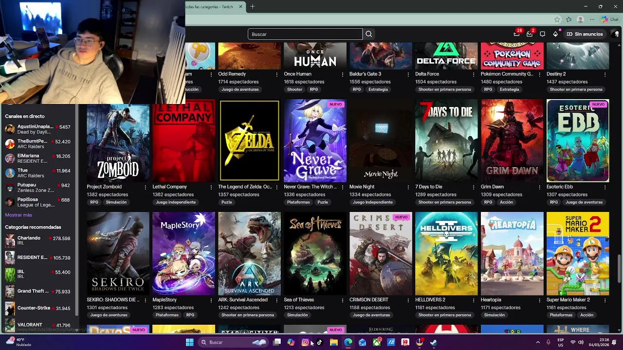Expand live channels with Mostrar más
Screen dimensions: 623x350
[18, 215]
